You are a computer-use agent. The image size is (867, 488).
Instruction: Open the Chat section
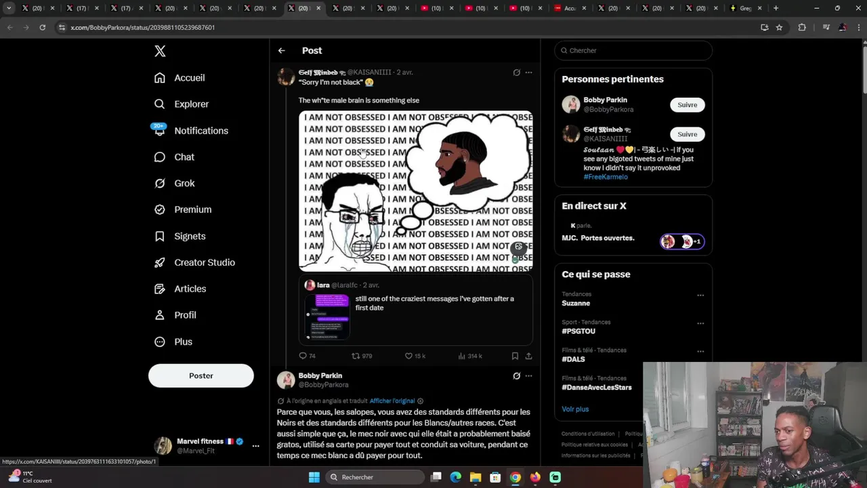[x=174, y=157]
